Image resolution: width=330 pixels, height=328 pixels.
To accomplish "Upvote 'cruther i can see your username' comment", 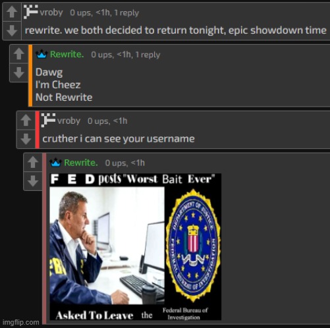I will 26,121.
